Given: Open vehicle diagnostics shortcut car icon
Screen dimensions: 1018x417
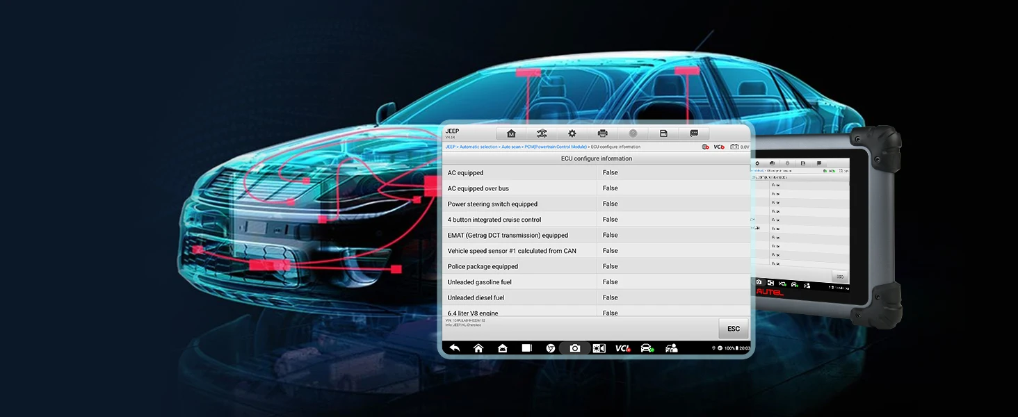Looking at the screenshot, I should coord(647,348).
